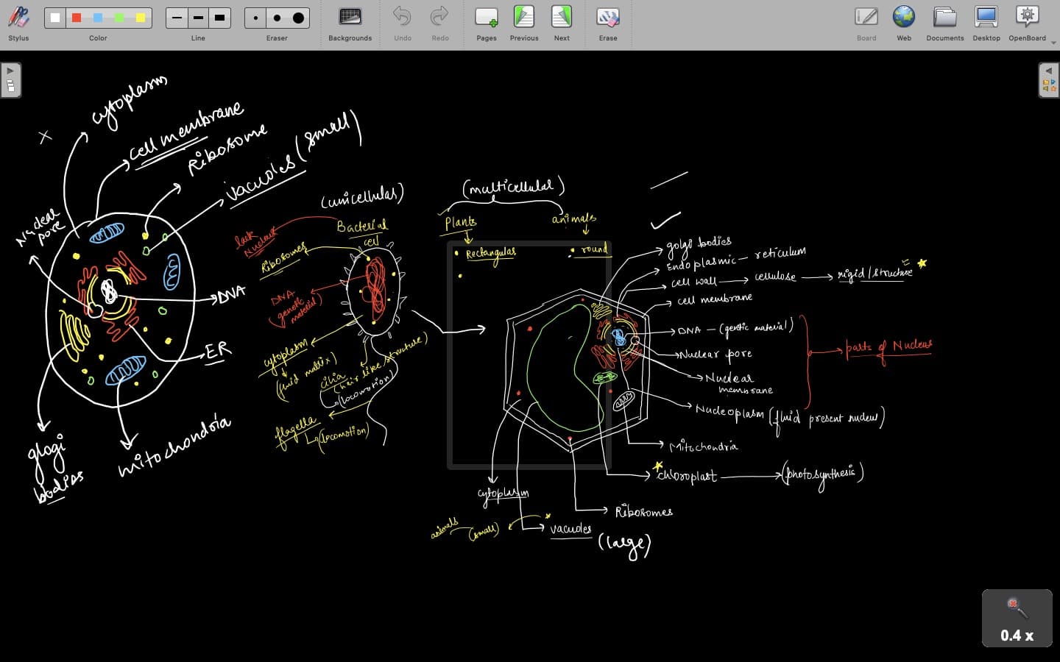
Task: Open the OpenBoard menu
Action: [1027, 18]
